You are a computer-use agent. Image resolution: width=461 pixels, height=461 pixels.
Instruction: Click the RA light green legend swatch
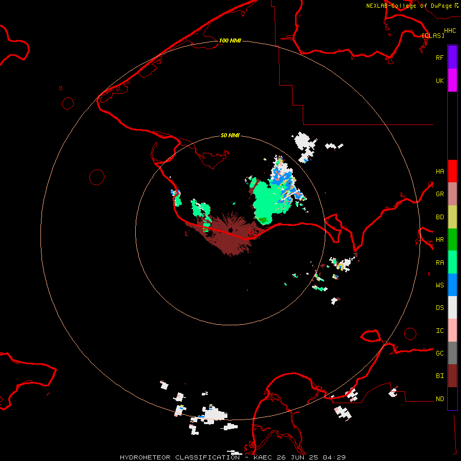[452, 262]
